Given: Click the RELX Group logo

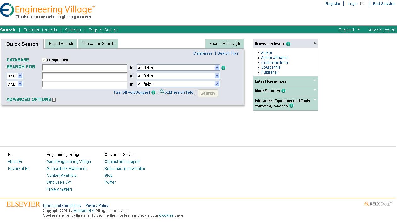Looking at the screenshot, I should (378, 204).
